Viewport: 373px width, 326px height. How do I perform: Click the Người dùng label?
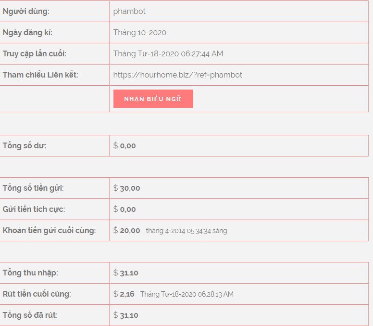(26, 11)
